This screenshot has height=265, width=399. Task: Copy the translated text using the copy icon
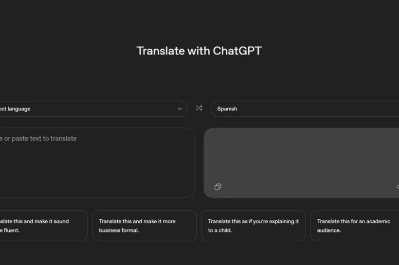(218, 187)
